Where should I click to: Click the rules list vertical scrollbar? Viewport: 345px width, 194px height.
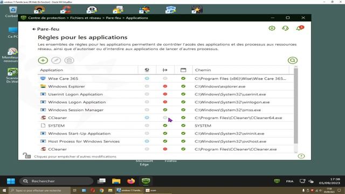pyautogui.click(x=296, y=106)
